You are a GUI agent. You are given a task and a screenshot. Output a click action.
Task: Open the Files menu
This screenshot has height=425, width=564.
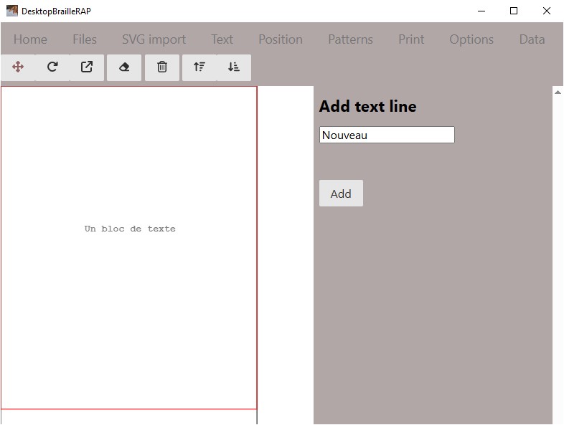click(x=85, y=39)
